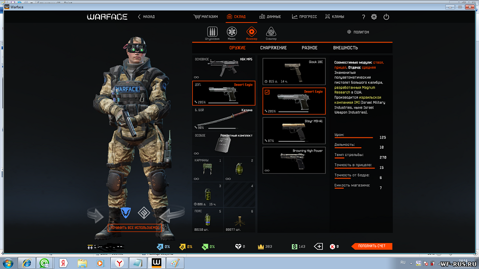Select the Ремонтный комплект special slot
This screenshot has width=479, height=269.
224,144
